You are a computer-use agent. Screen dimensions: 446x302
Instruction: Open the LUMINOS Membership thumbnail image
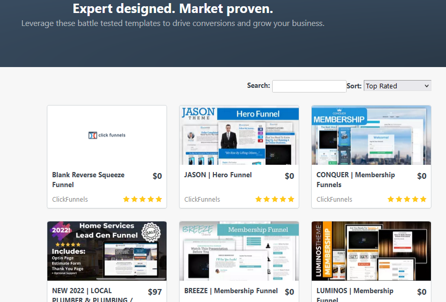click(371, 251)
